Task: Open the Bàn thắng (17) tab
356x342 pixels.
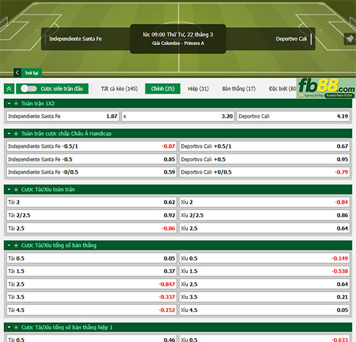Action: (239, 89)
